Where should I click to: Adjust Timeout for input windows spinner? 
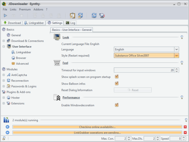176,70
